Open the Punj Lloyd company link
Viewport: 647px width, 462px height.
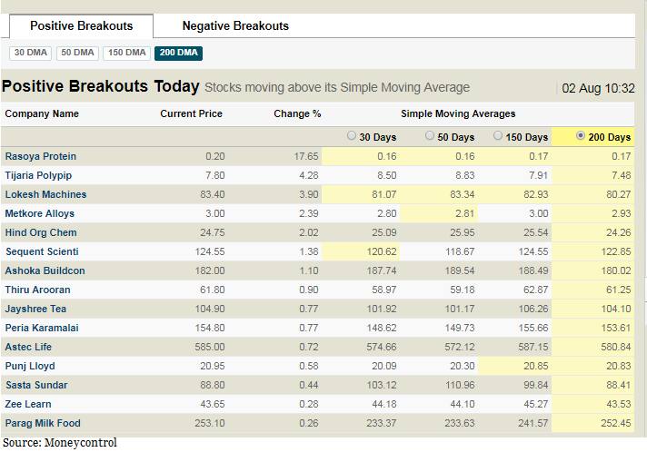pos(30,366)
